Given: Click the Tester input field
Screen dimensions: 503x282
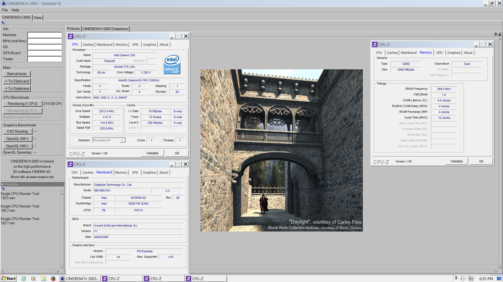Looking at the screenshot, I should (x=45, y=59).
